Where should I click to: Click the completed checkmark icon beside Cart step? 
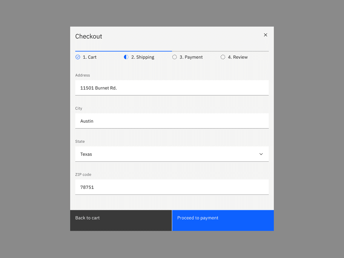tap(78, 57)
